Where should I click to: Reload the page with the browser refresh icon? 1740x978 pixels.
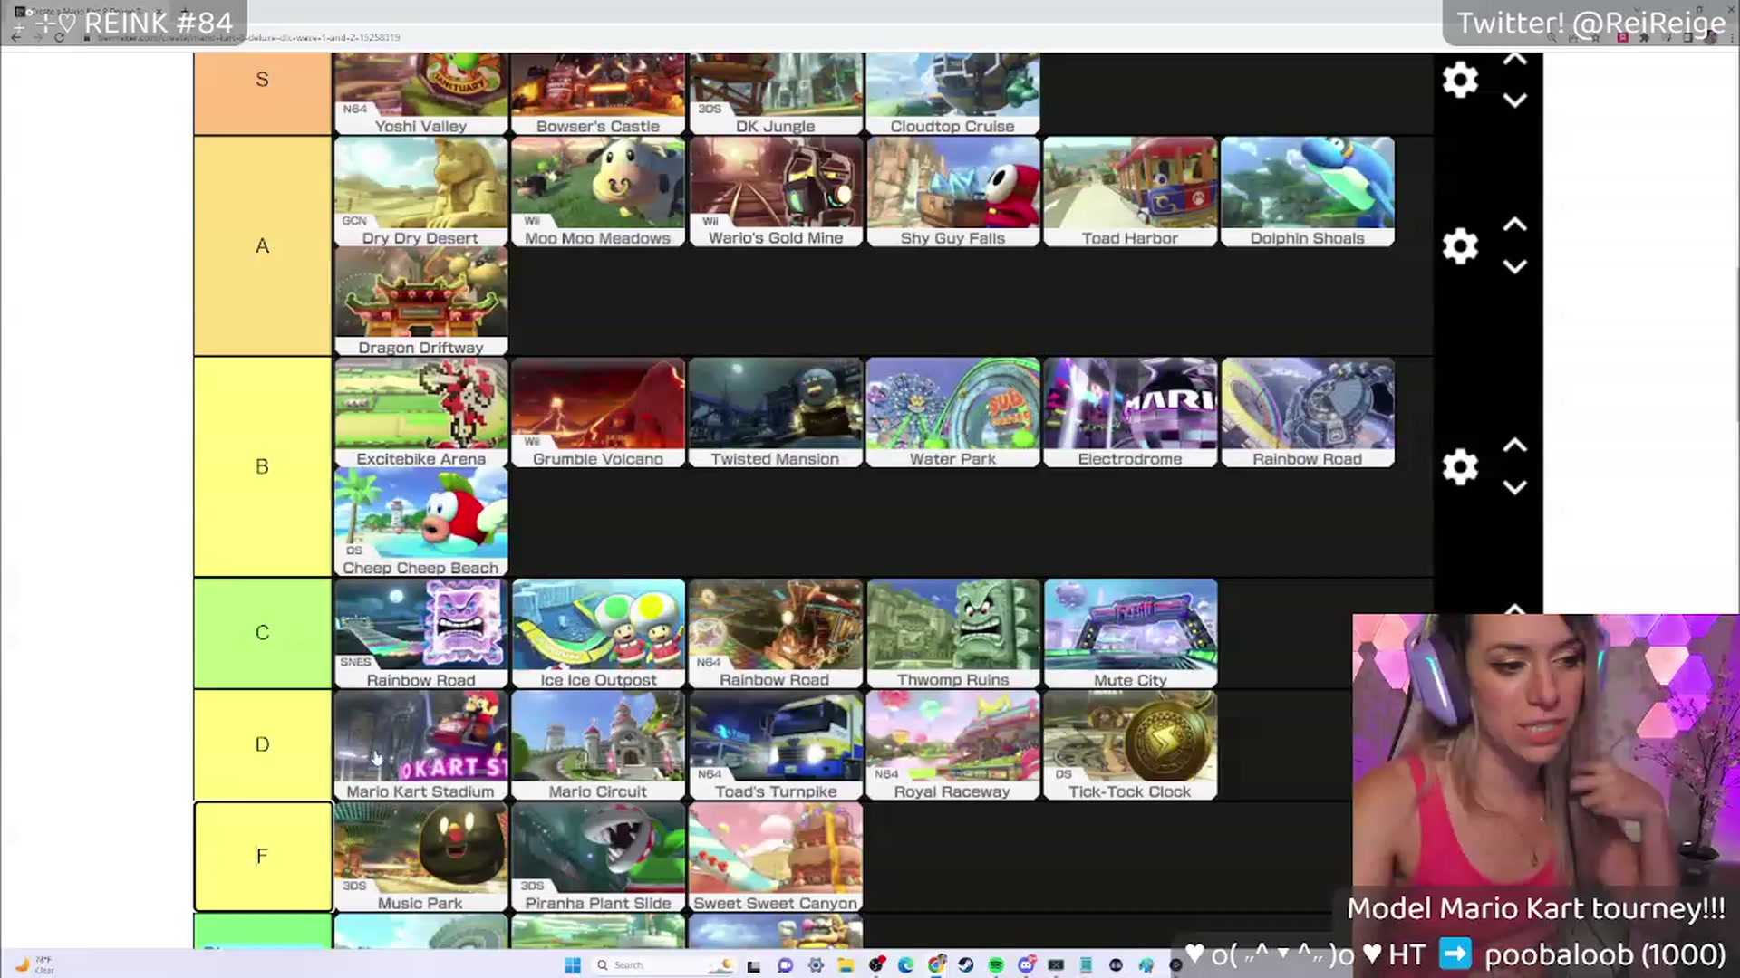[59, 37]
